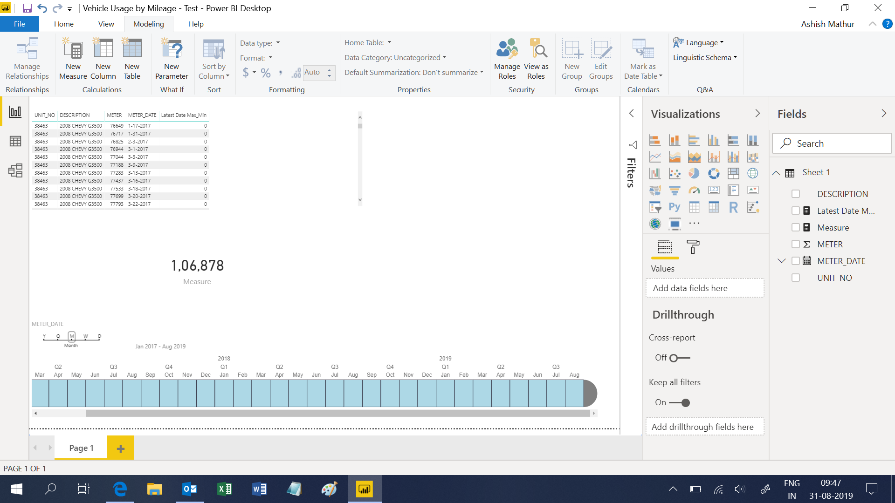Open View as Roles
Viewport: 895px width, 503px height.
point(536,59)
